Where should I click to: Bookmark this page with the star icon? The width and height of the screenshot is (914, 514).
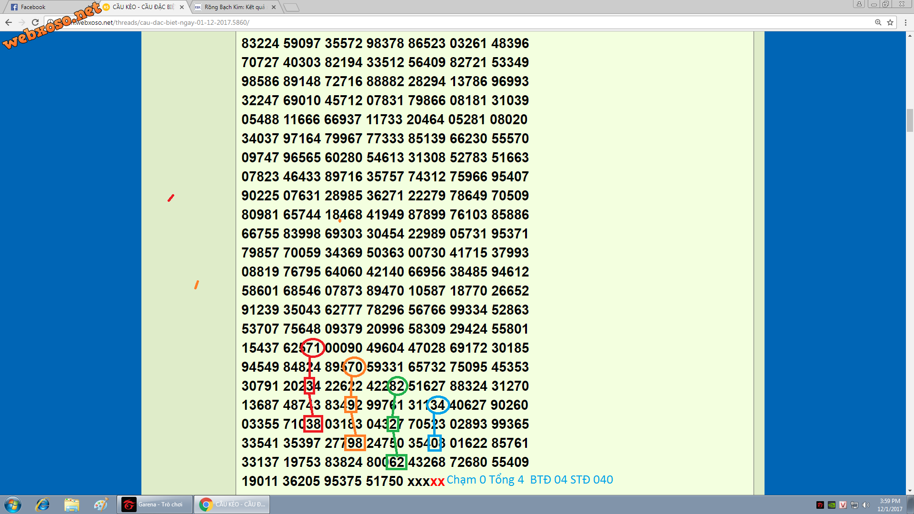click(890, 22)
